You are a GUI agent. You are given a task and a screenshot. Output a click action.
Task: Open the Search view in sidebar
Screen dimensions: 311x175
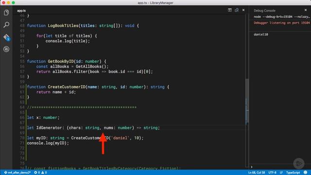(x=6, y=25)
